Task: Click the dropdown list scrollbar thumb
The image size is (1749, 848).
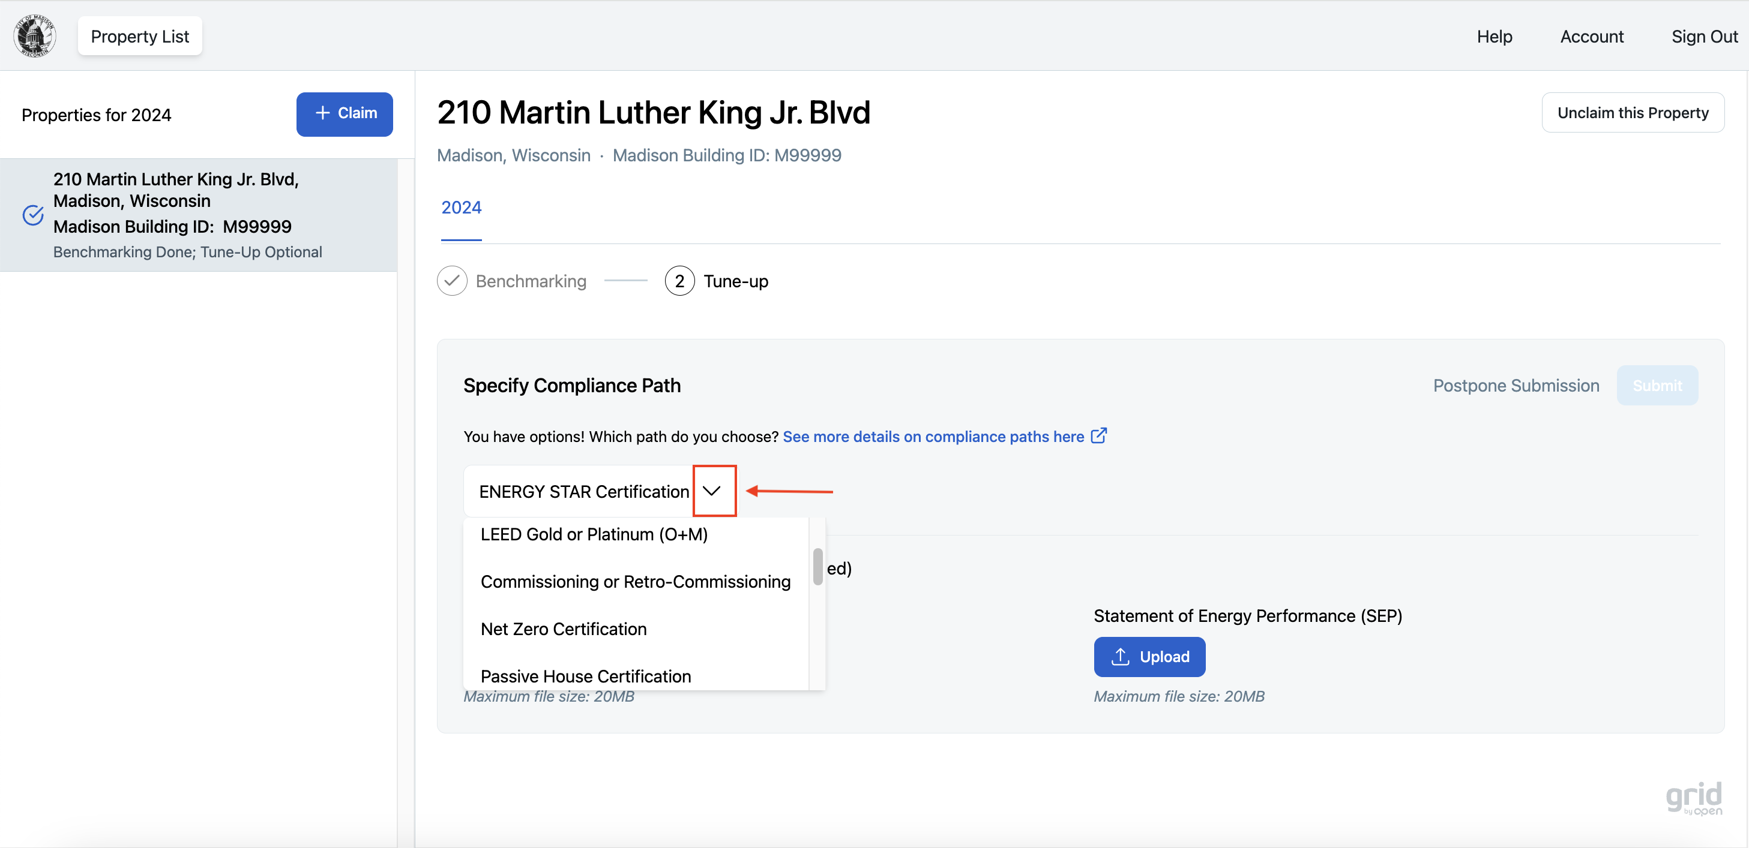Action: coord(817,567)
